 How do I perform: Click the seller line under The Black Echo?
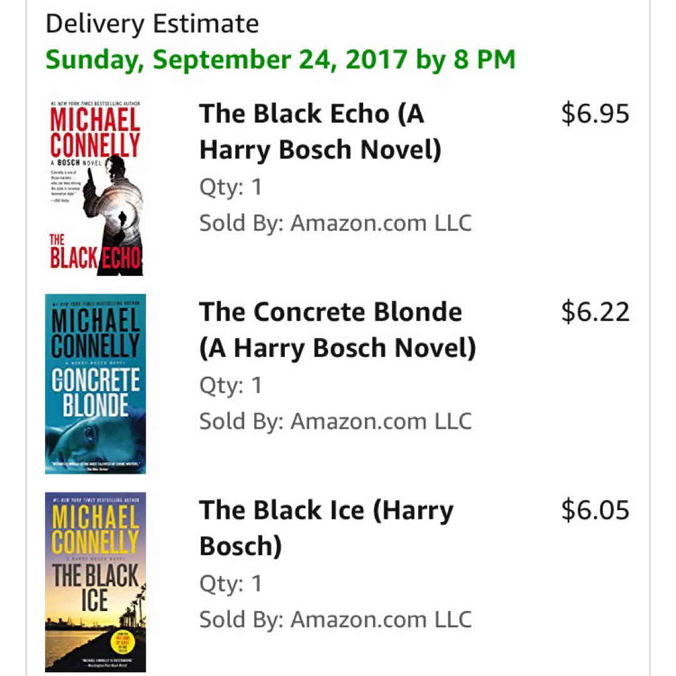point(335,223)
